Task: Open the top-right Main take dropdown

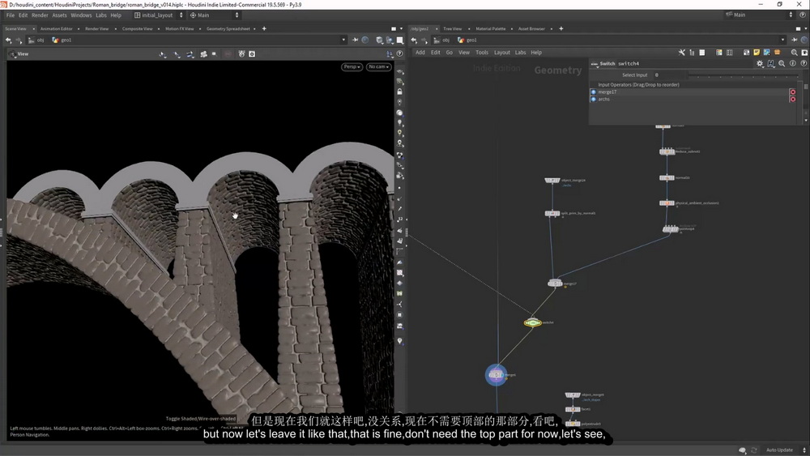Action: click(760, 15)
